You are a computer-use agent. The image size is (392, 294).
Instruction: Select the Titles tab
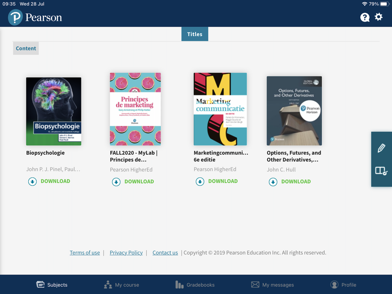pos(195,34)
